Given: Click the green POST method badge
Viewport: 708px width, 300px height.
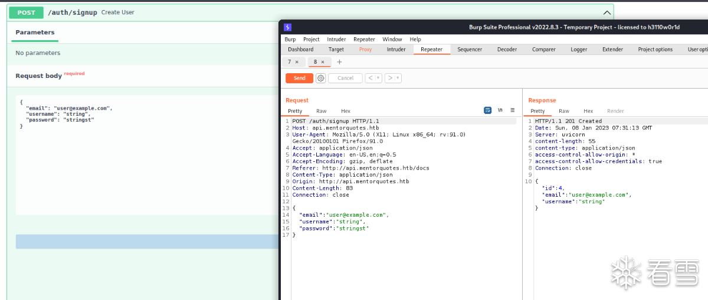Looking at the screenshot, I should point(26,12).
